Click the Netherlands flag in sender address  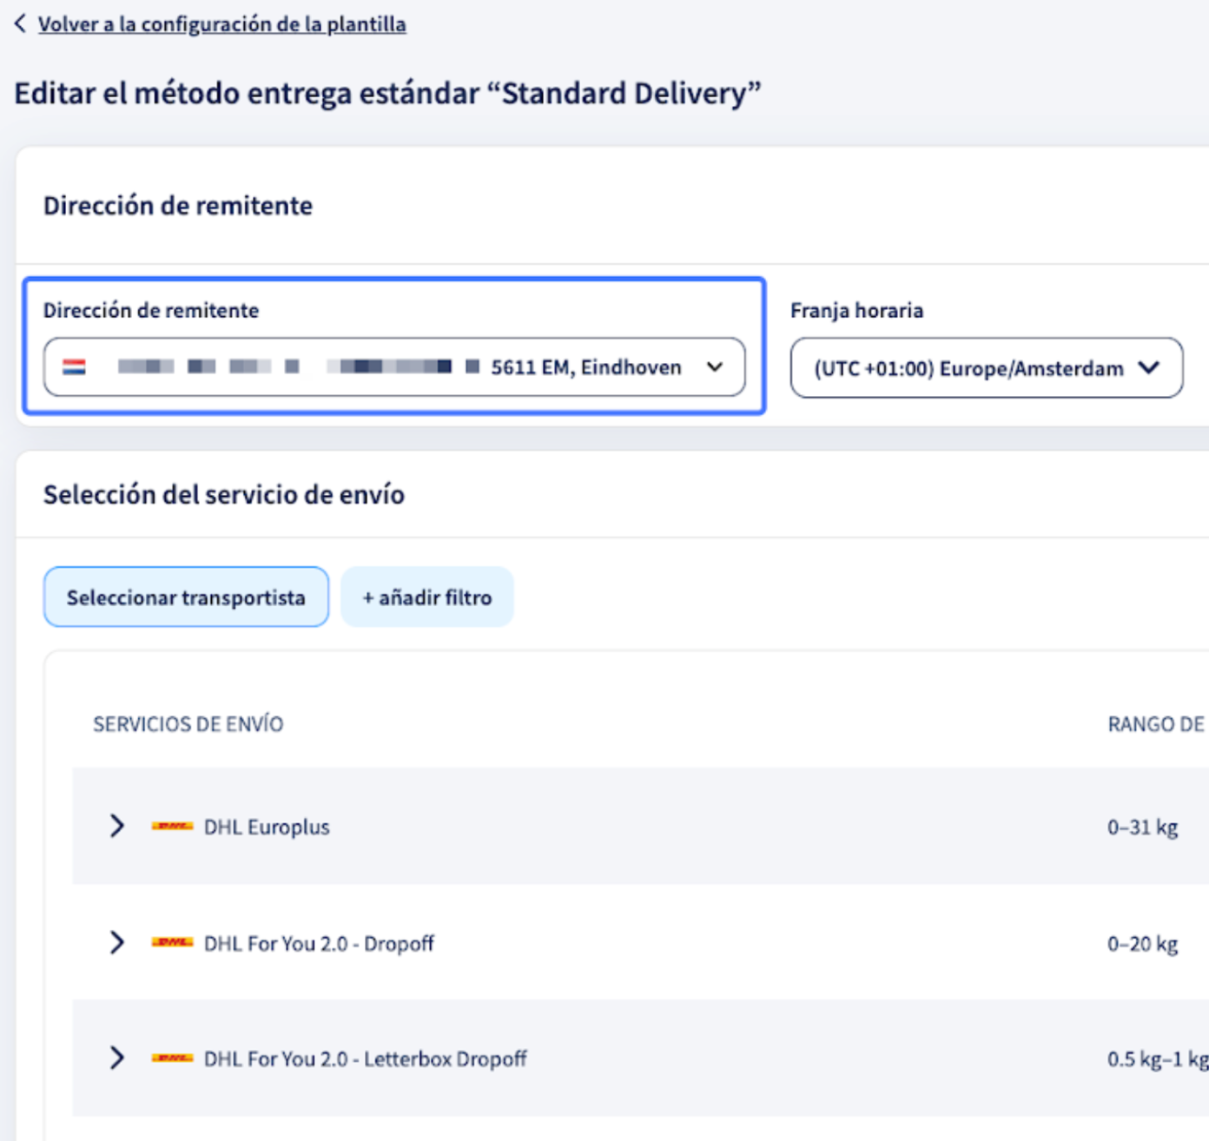click(74, 367)
